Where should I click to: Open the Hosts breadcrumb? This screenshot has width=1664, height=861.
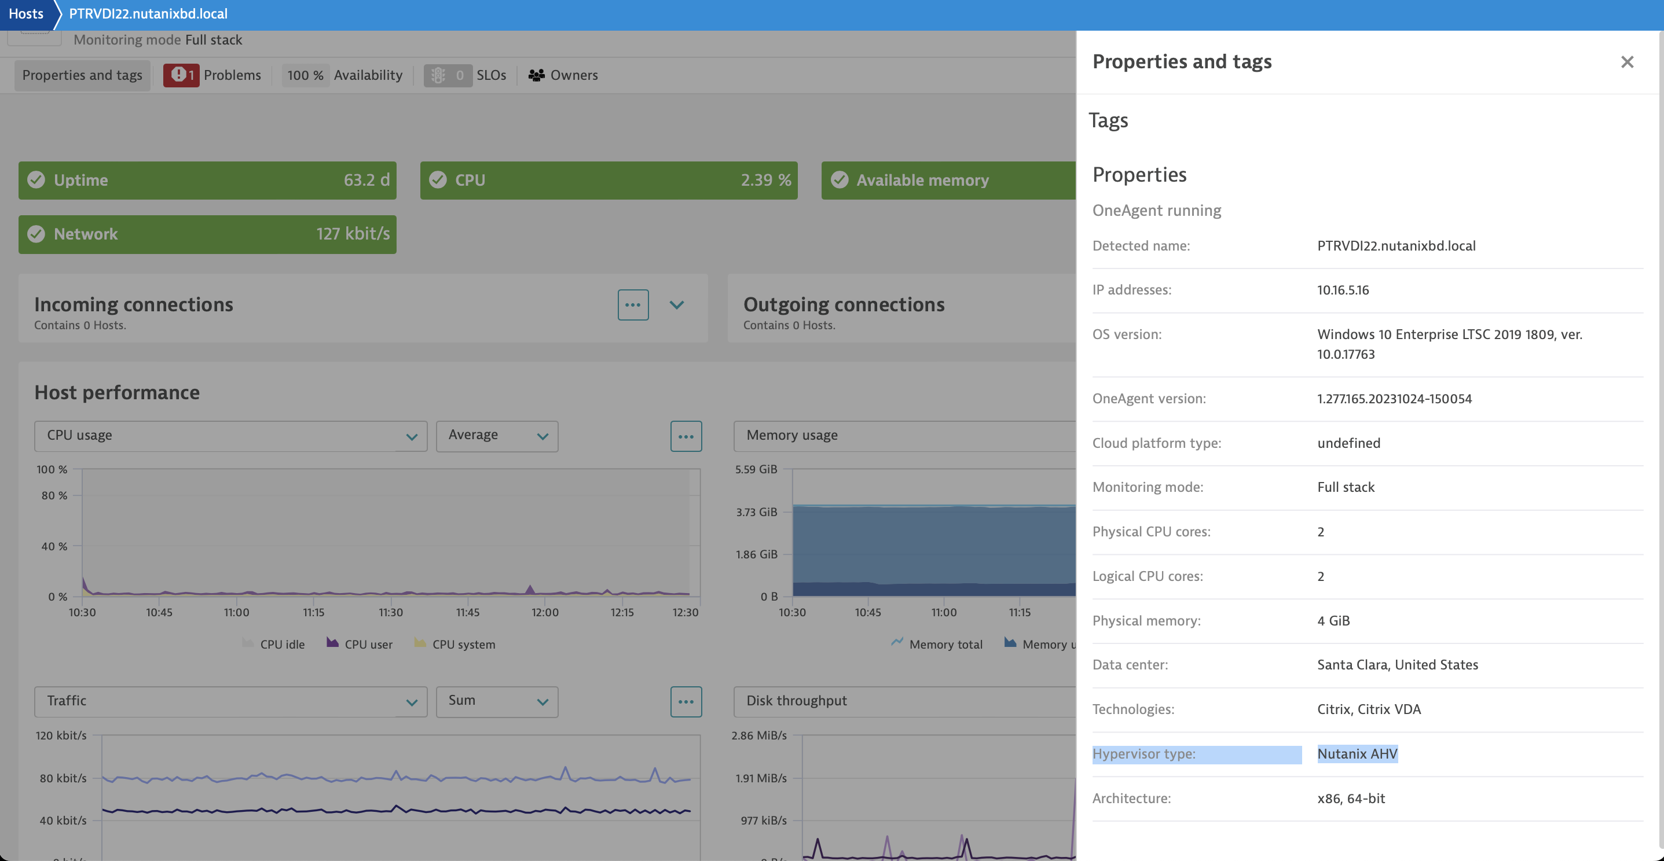(x=26, y=13)
